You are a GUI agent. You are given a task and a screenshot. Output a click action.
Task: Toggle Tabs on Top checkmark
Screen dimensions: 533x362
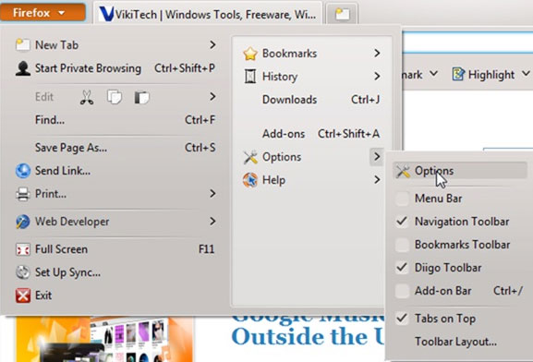pos(402,319)
